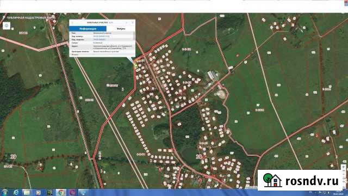
Task: Open the cadastral number link in popup
Action: 102,36
